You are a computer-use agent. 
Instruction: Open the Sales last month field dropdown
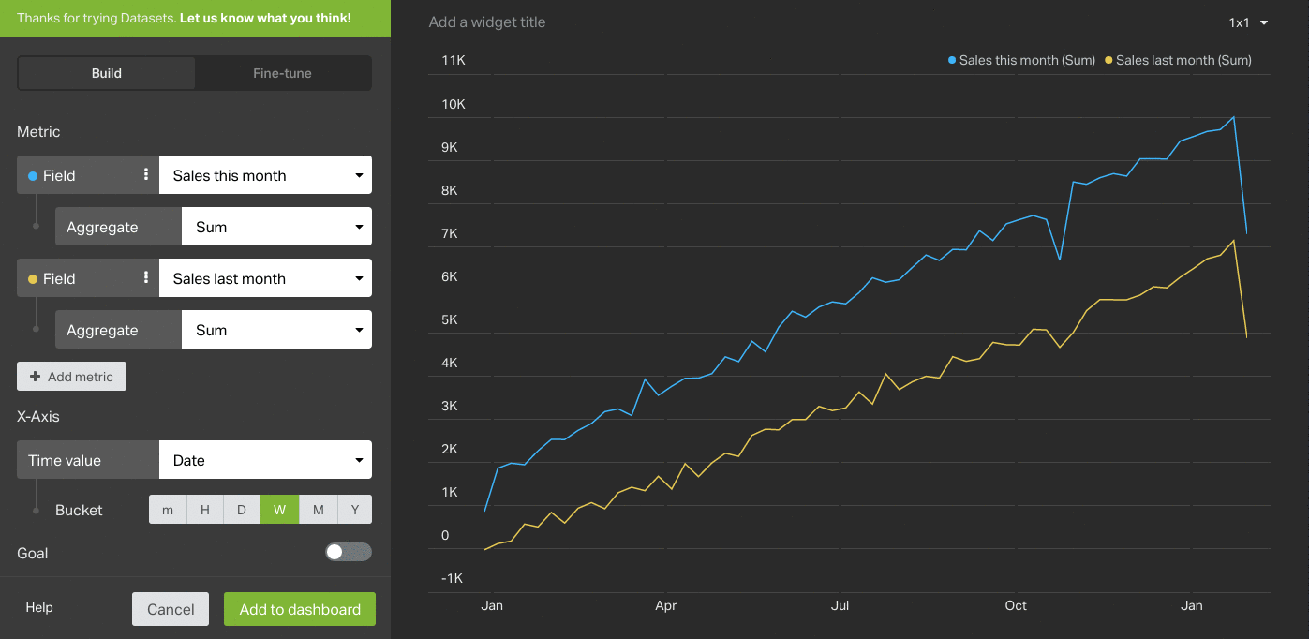[266, 278]
